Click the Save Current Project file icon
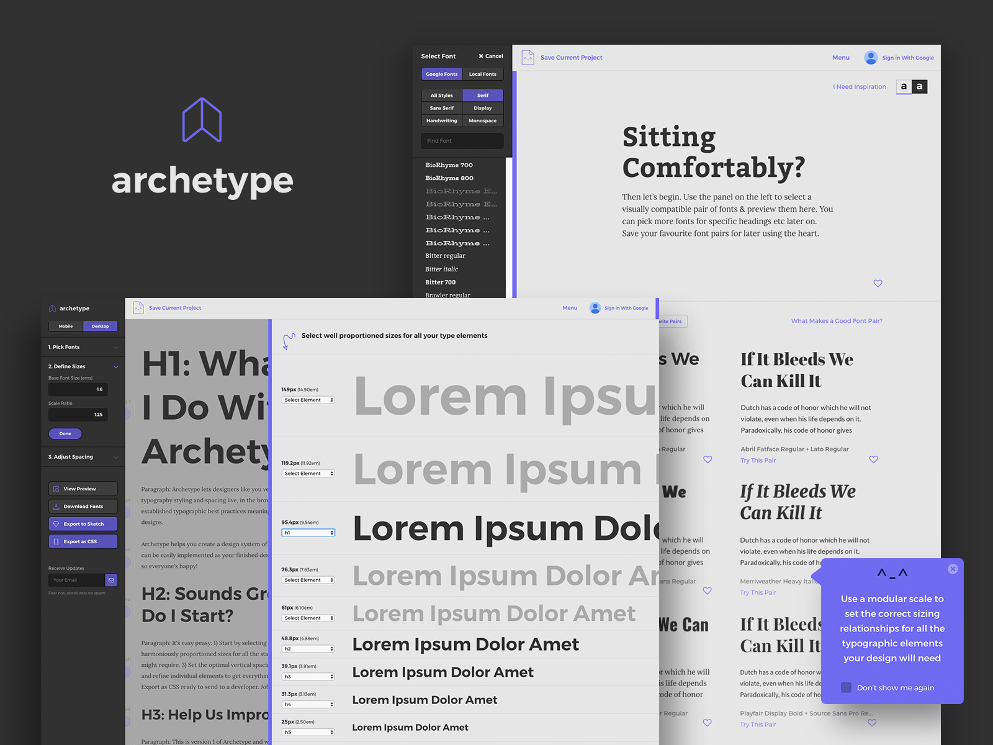This screenshot has height=745, width=993. tap(528, 57)
